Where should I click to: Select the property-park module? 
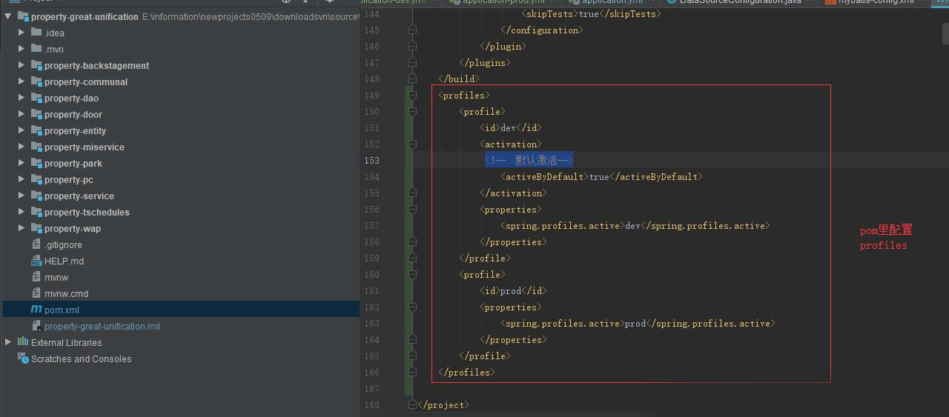[73, 163]
